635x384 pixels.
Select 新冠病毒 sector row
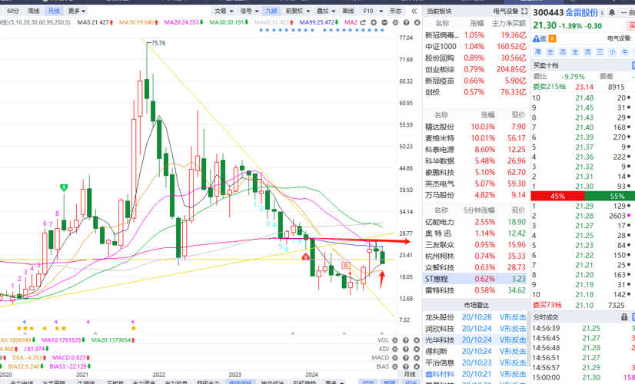pyautogui.click(x=476, y=35)
